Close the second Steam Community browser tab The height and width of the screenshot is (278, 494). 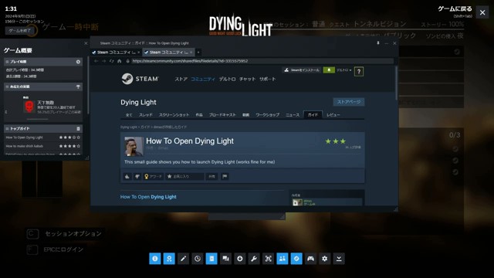point(191,53)
